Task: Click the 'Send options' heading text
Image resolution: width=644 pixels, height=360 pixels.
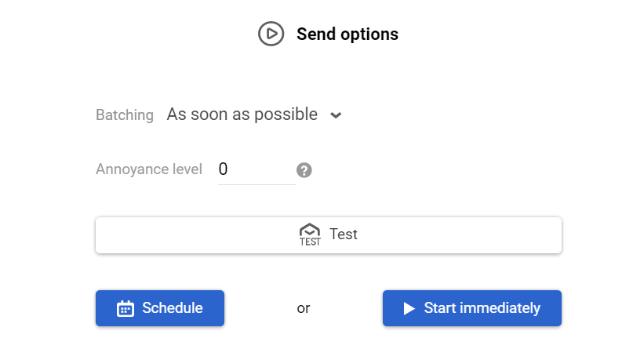Action: 347,35
